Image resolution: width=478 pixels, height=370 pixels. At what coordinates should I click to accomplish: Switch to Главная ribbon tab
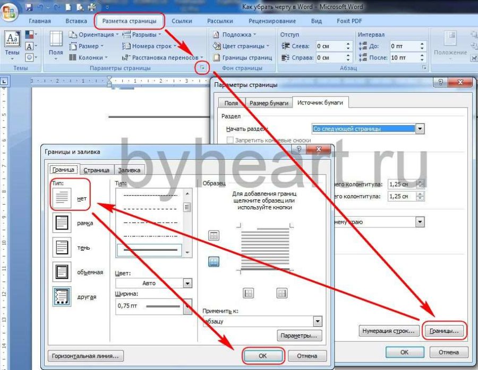40,21
